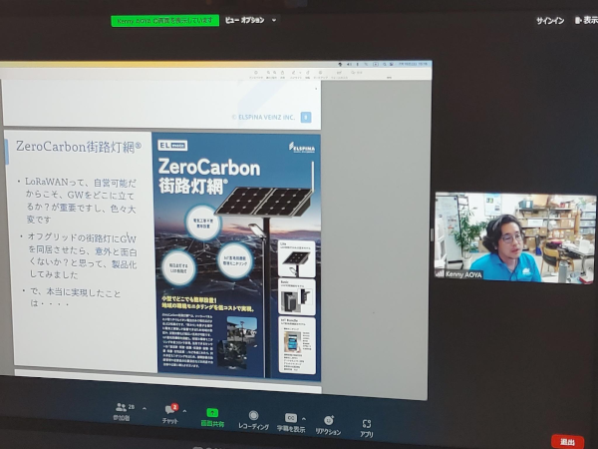This screenshot has width=598, height=449.
Task: Open the Apps icon
Action: click(367, 423)
